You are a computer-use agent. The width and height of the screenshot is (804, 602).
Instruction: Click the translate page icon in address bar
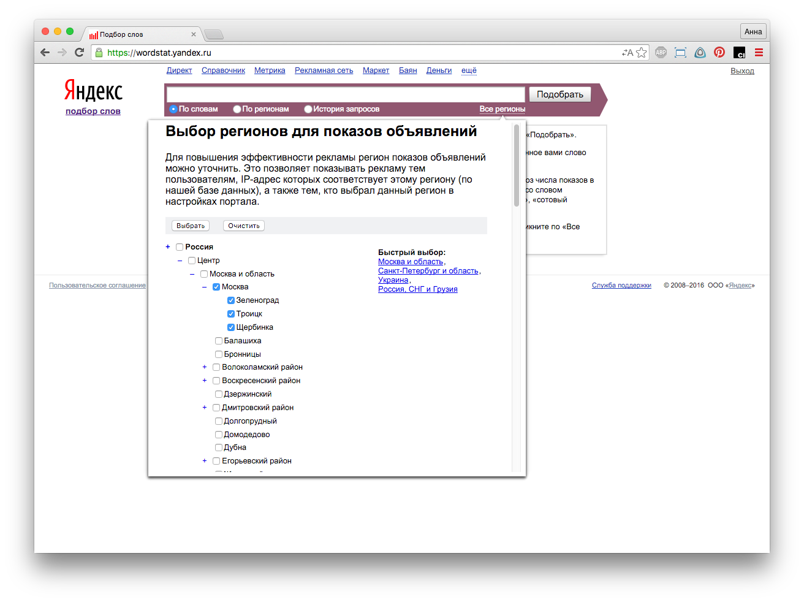click(627, 53)
